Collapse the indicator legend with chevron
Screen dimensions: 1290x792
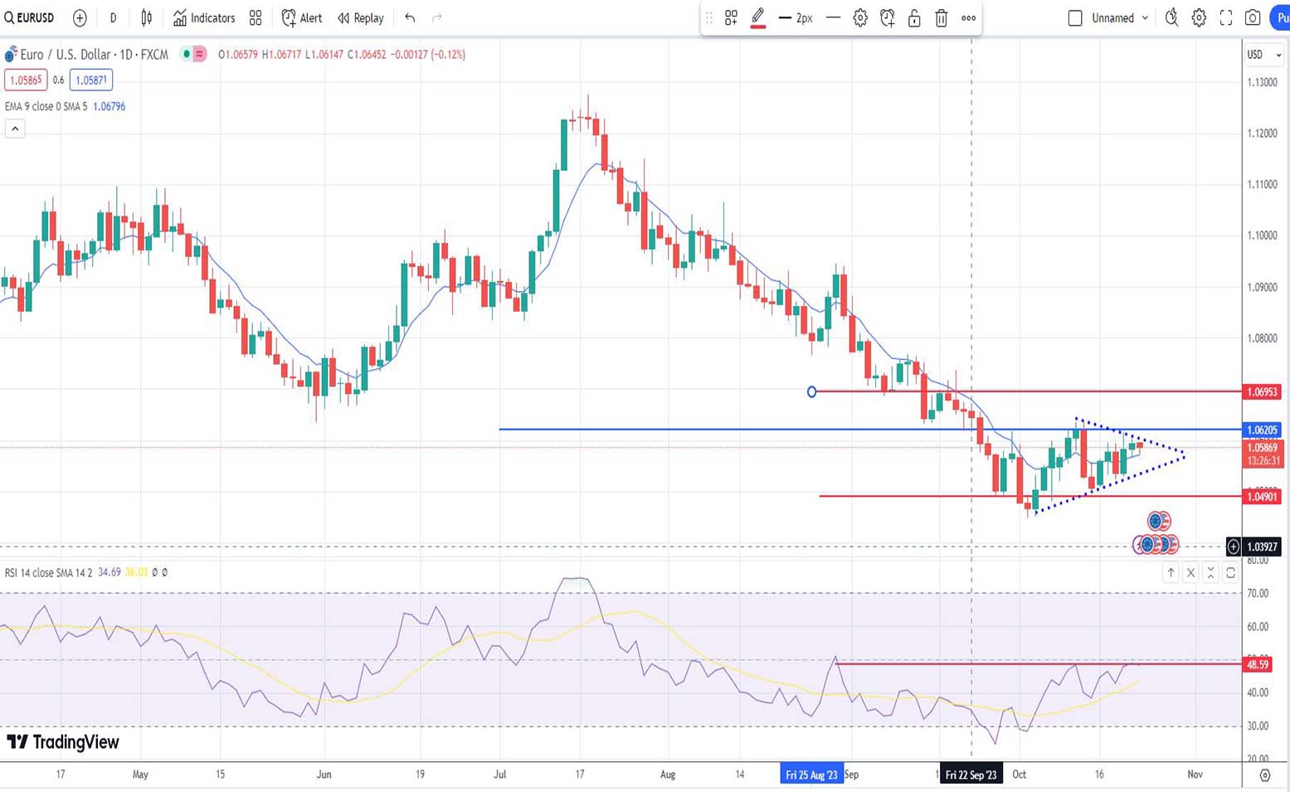point(15,129)
